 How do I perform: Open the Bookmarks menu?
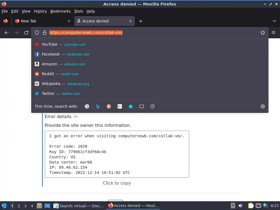coord(60,11)
